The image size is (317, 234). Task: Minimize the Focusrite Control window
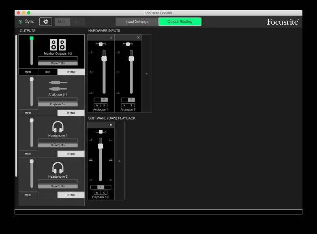tap(24, 13)
